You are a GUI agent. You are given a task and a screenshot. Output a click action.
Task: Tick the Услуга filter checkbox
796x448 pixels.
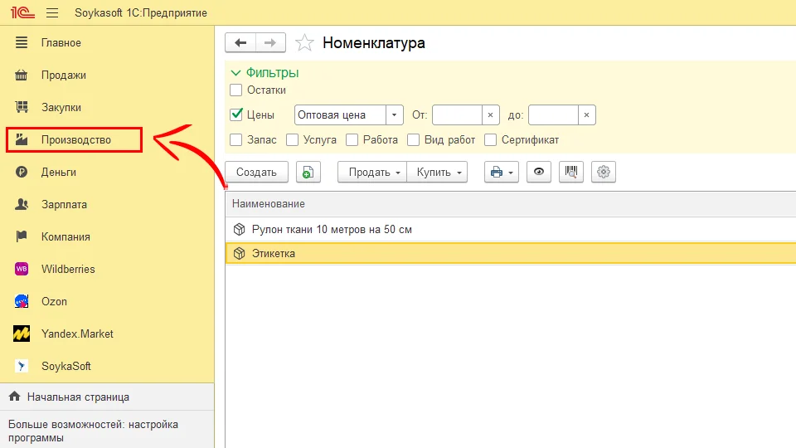(293, 140)
